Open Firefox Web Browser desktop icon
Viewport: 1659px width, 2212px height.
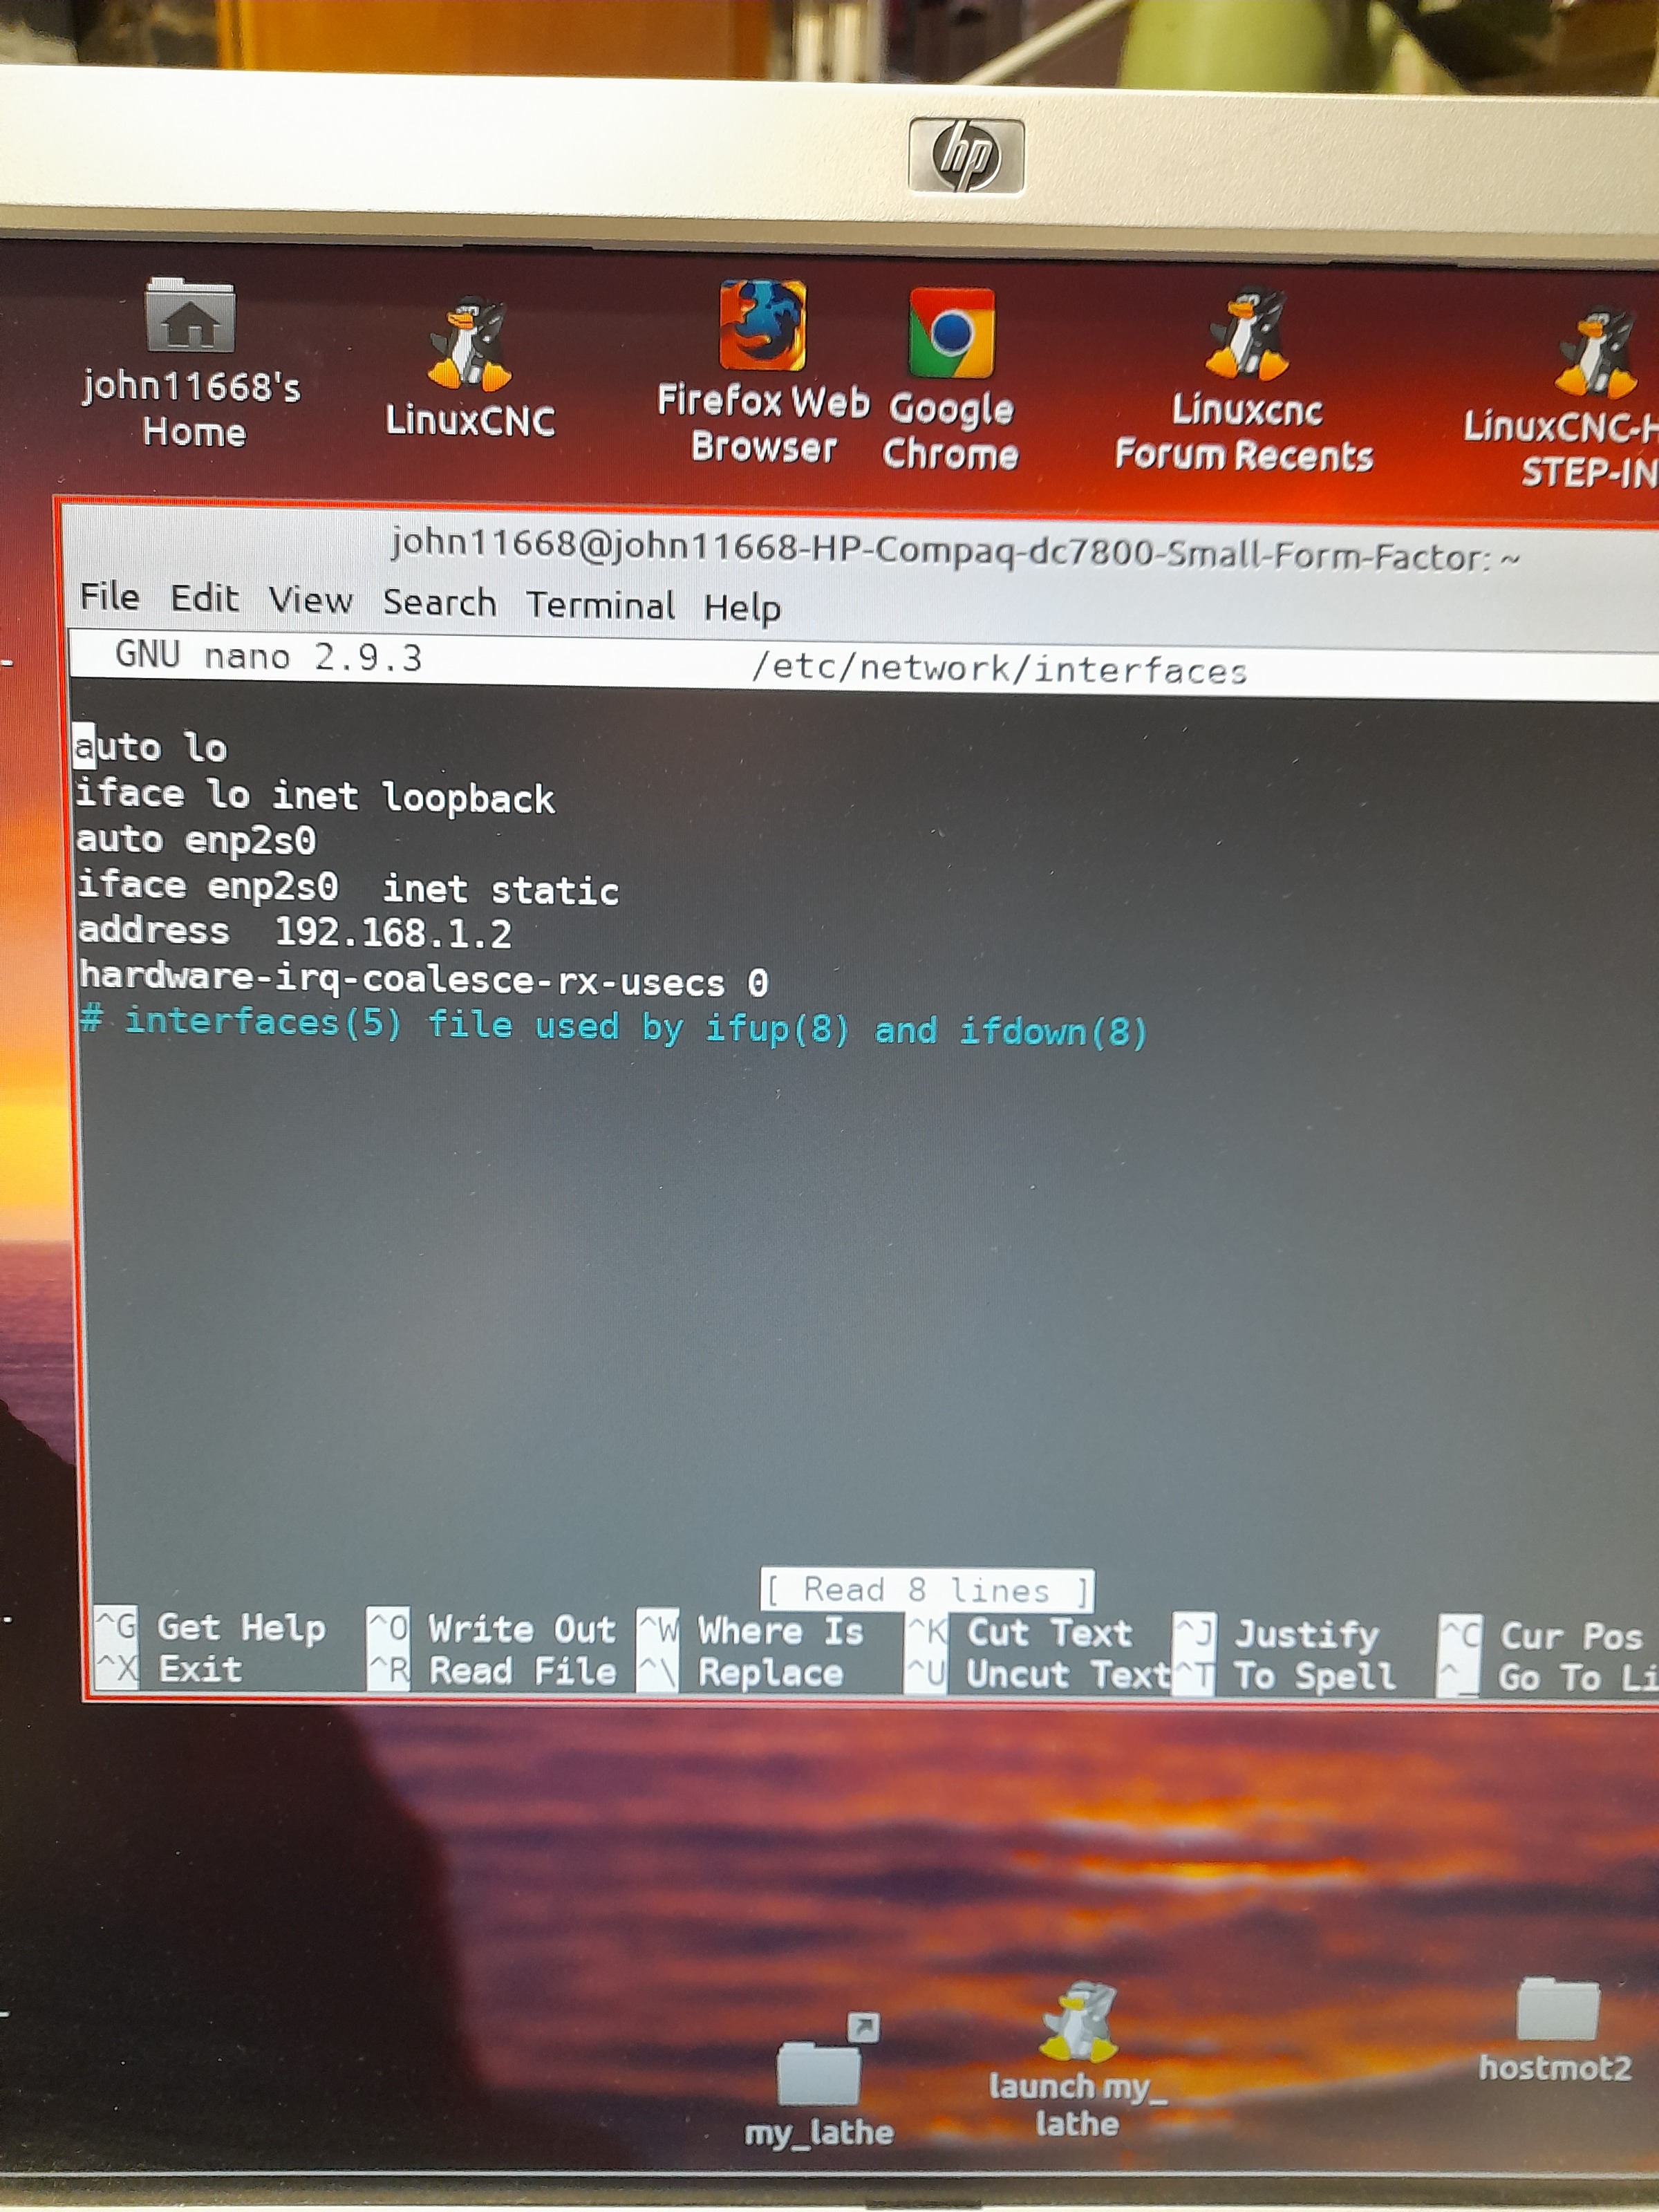point(763,325)
